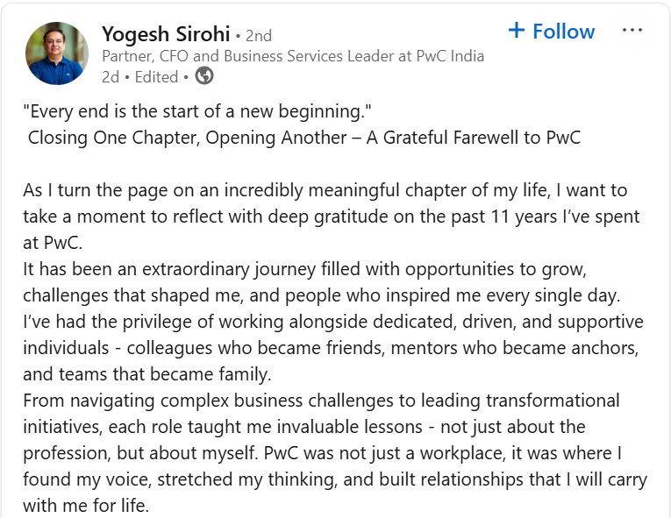Viewport: 671px width, 518px height.
Task: Click the plus icon beside Follow
Action: pyautogui.click(x=517, y=31)
